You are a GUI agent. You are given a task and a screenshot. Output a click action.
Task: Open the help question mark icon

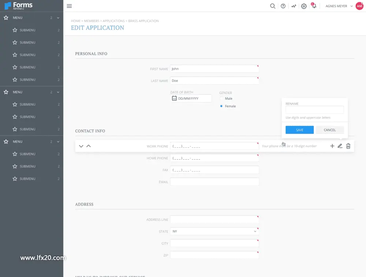pyautogui.click(x=283, y=6)
